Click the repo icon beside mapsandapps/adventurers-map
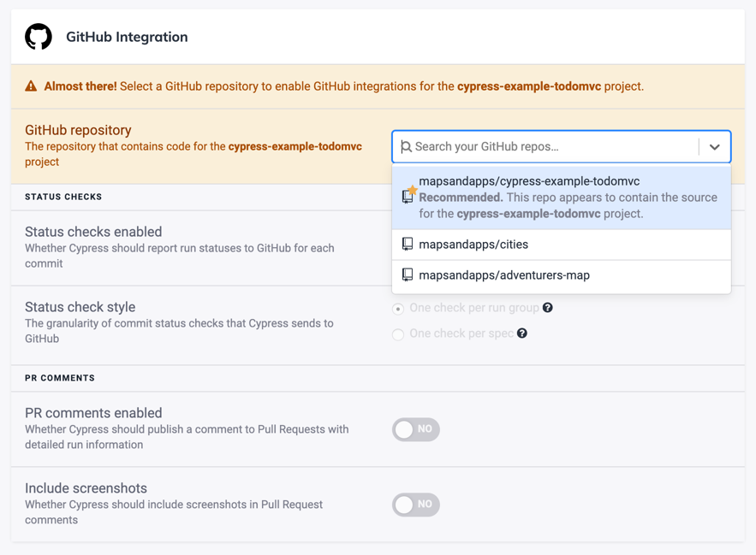Image resolution: width=756 pixels, height=555 pixels. pos(407,275)
